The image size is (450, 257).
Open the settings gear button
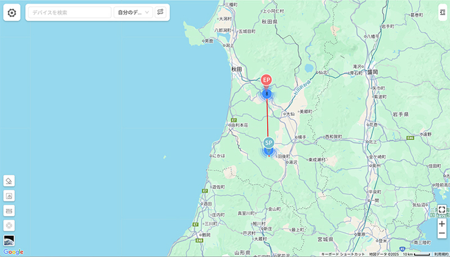pyautogui.click(x=12, y=13)
